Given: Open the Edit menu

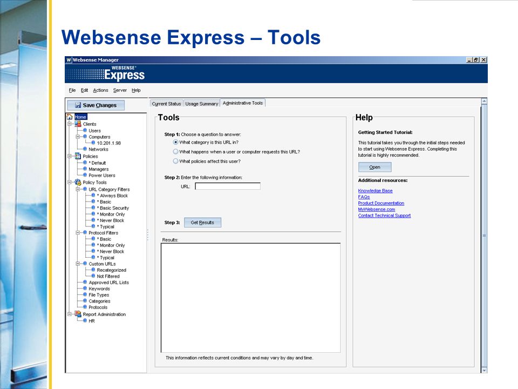Looking at the screenshot, I should click(x=84, y=90).
